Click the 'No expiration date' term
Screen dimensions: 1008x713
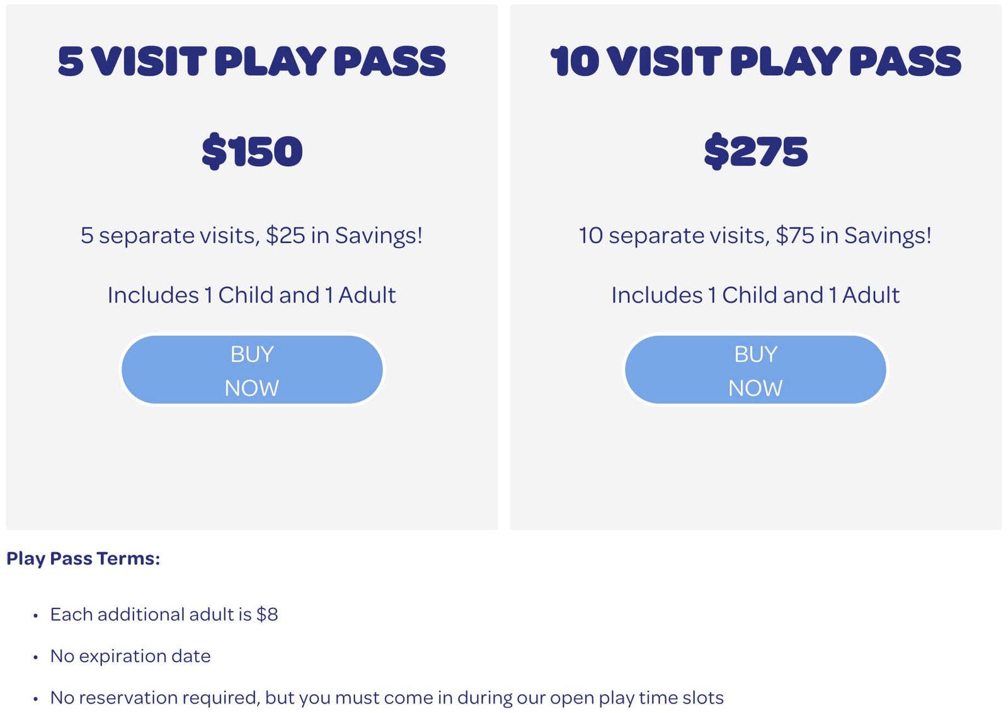click(130, 656)
